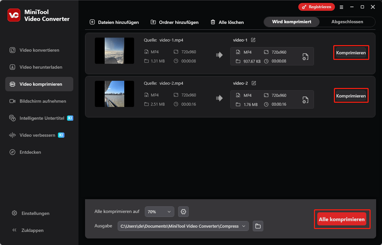Click the video-2.mp4 thumbnail
Image resolution: width=382 pixels, height=245 pixels.
pyautogui.click(x=114, y=94)
